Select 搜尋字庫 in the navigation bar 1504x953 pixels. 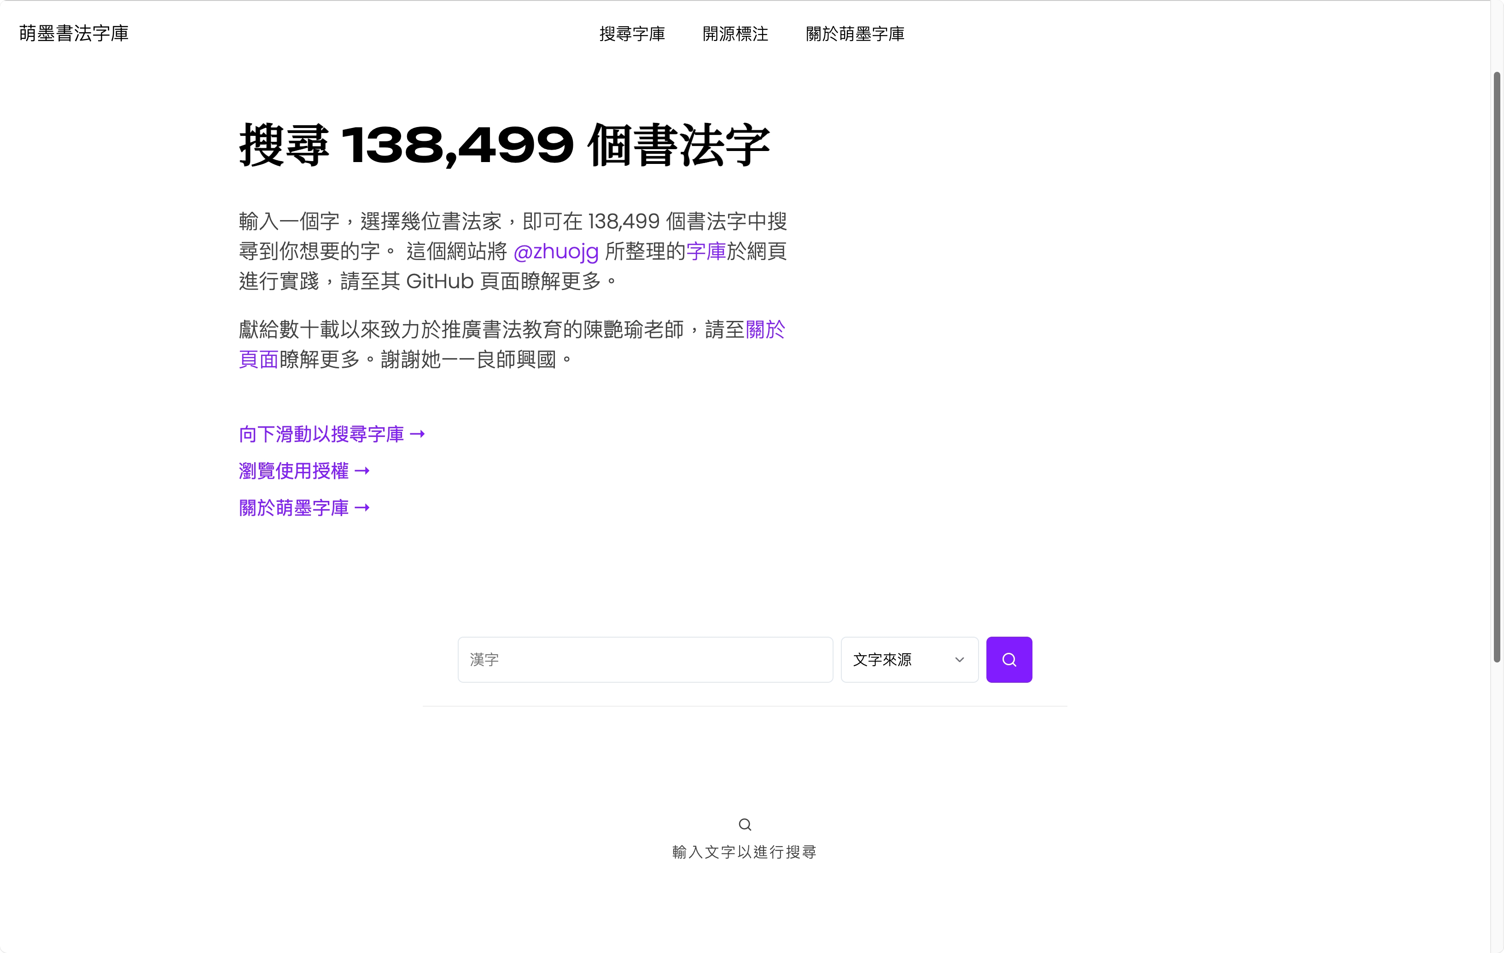point(632,35)
